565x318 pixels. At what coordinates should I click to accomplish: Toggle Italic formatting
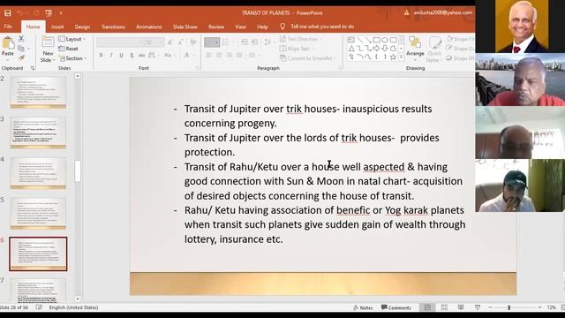click(111, 55)
